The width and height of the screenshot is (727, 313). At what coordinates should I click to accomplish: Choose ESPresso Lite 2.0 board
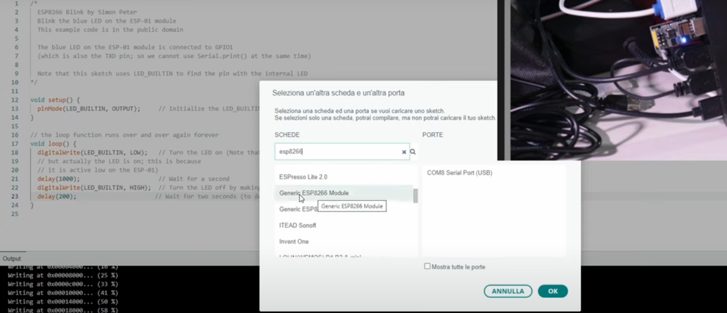point(303,177)
